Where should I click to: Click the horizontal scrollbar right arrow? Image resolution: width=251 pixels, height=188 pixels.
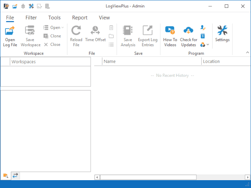click(x=248, y=177)
